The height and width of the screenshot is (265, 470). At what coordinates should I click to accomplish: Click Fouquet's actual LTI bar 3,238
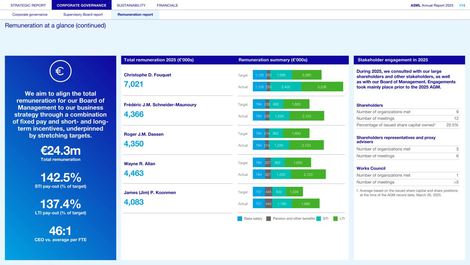[322, 87]
